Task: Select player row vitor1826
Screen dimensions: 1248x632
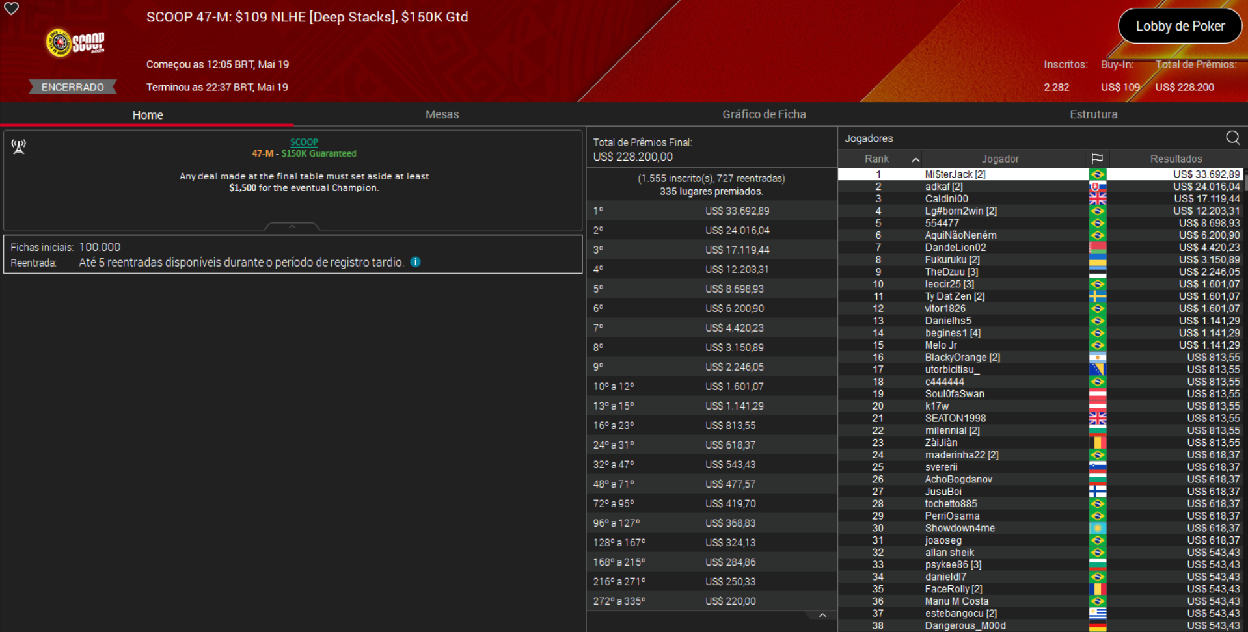Action: click(1040, 309)
